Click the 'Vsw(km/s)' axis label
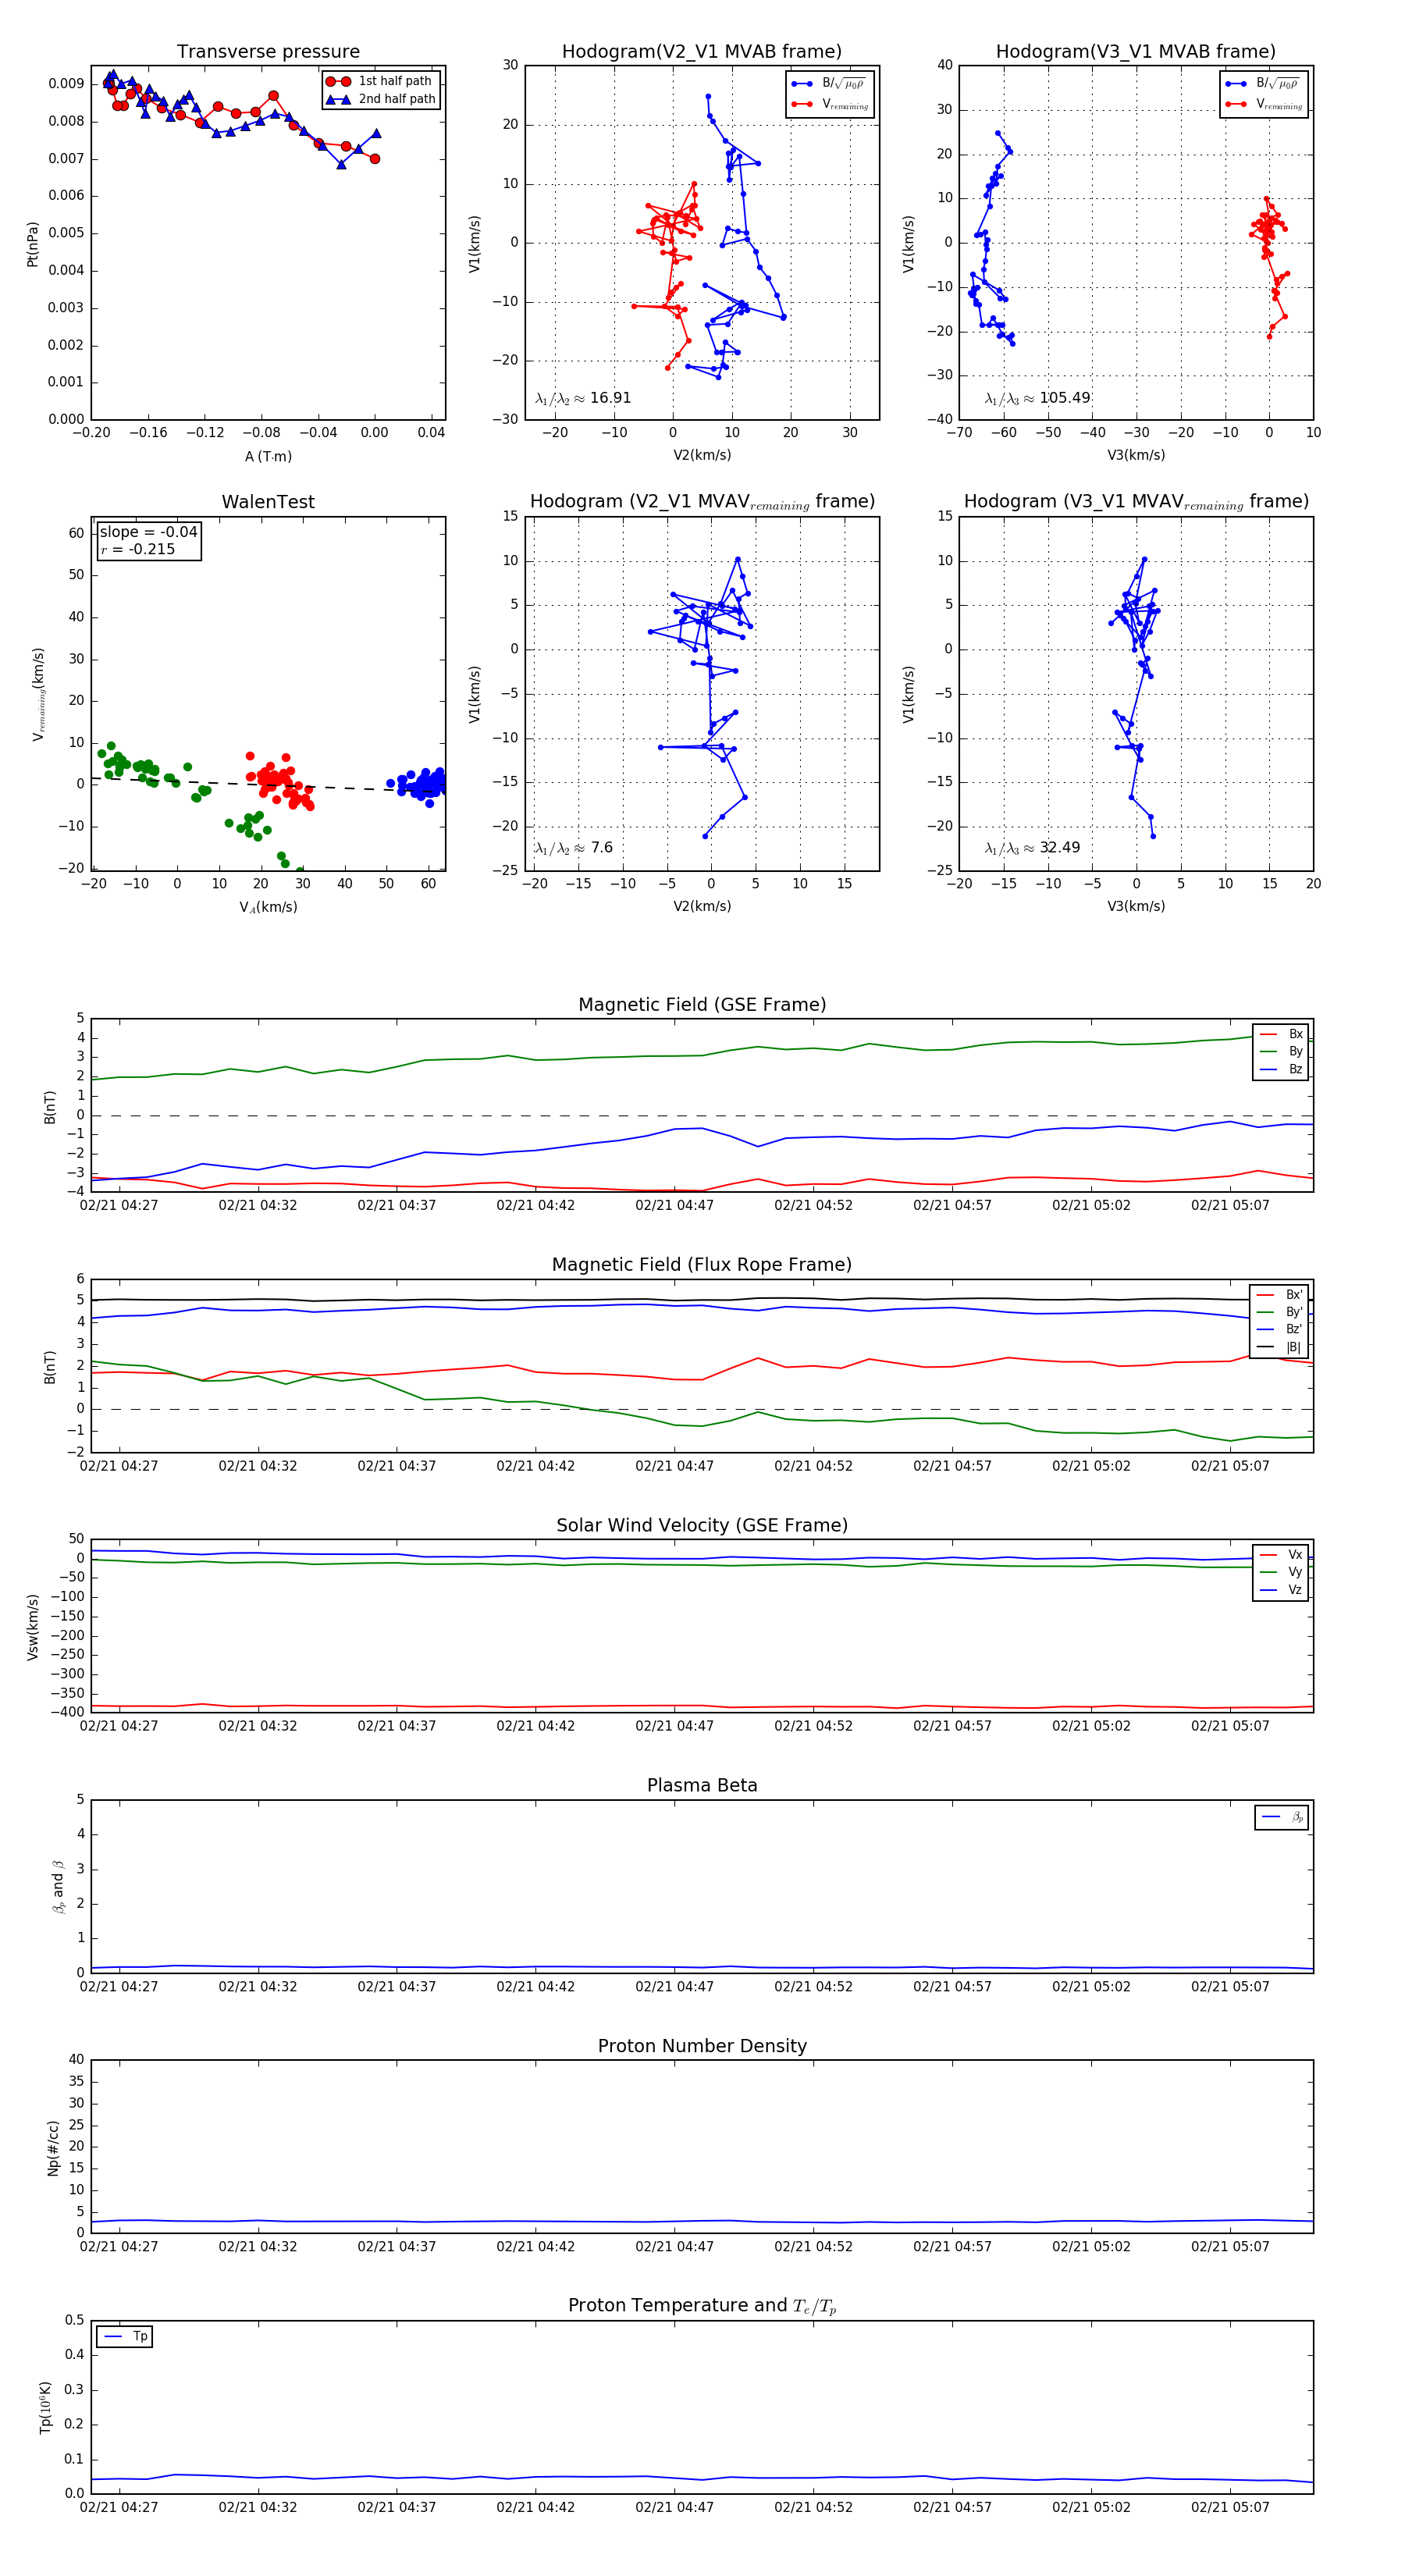1405x2576 pixels. pyautogui.click(x=32, y=1628)
